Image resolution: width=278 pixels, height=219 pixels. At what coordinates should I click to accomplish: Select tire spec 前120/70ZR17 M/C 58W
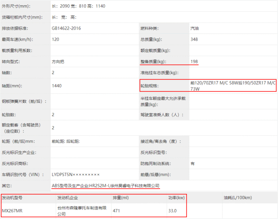215,83
